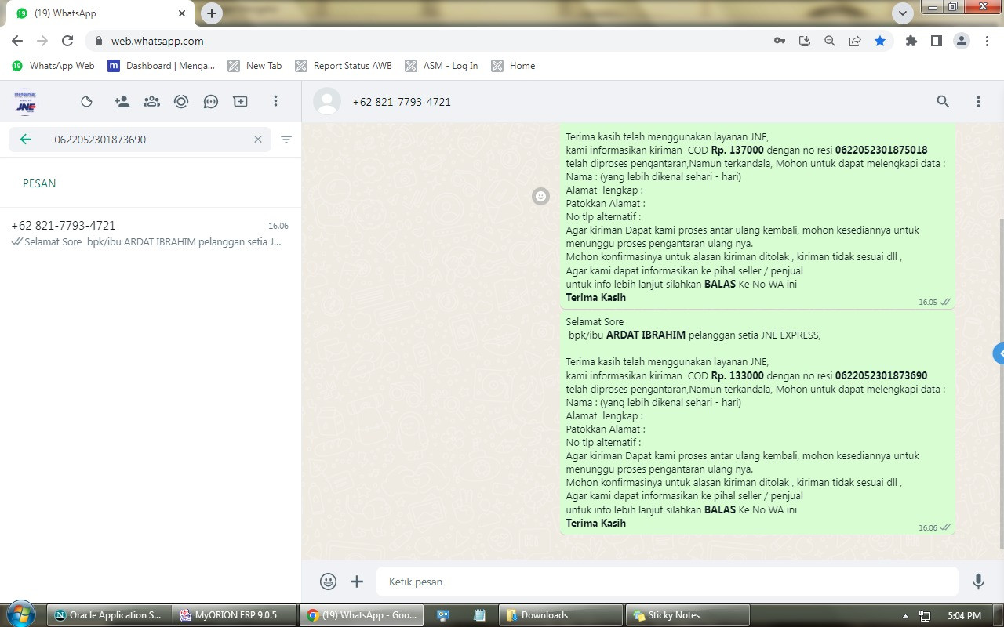Open the Channels icon

[x=210, y=102]
